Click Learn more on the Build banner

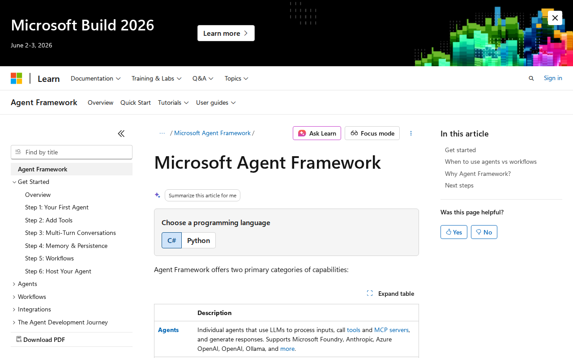226,33
